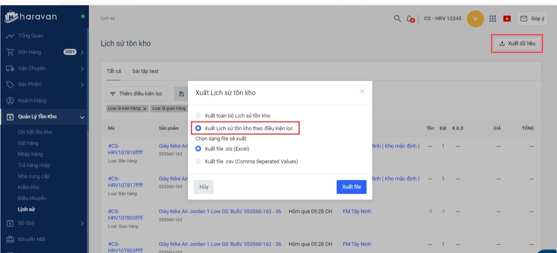Click the user avatar V
Image resolution: width=557 pixels, height=253 pixels.
pos(475,18)
